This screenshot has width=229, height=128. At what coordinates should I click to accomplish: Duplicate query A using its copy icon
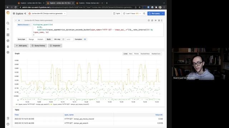(x=152, y=21)
